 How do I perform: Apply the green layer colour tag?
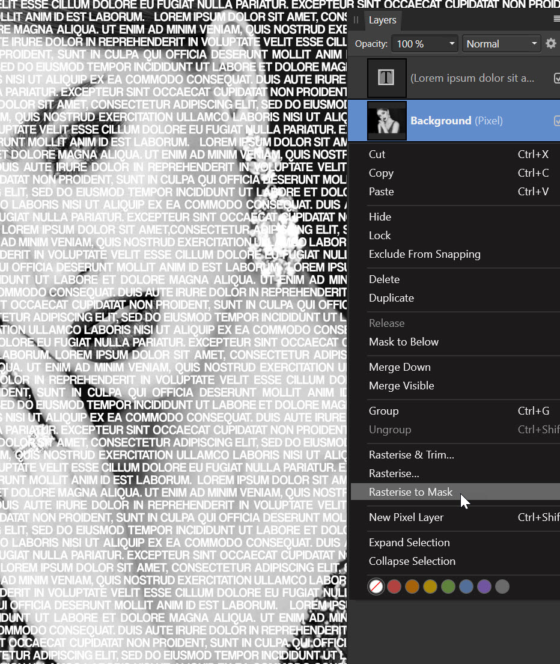pyautogui.click(x=448, y=586)
